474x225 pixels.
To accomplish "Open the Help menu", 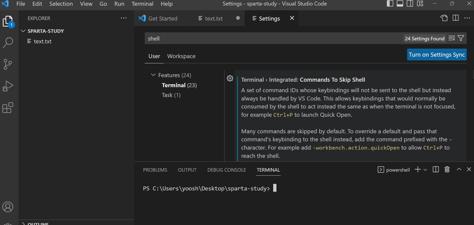I will coord(167,4).
